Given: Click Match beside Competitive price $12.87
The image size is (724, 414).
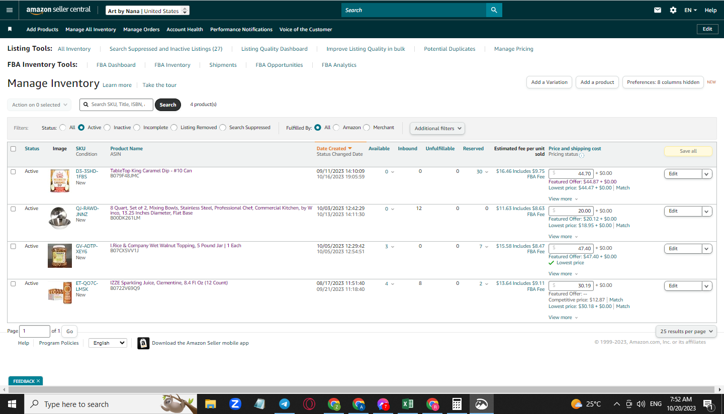Looking at the screenshot, I should (x=616, y=300).
